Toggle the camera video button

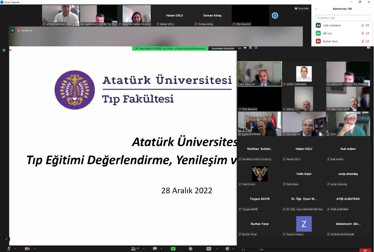click(27, 249)
